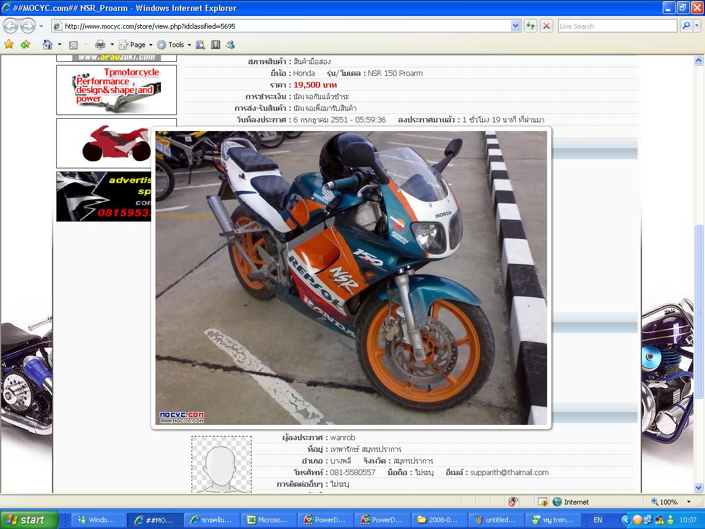Go forward with the Forward arrow button

pos(28,26)
